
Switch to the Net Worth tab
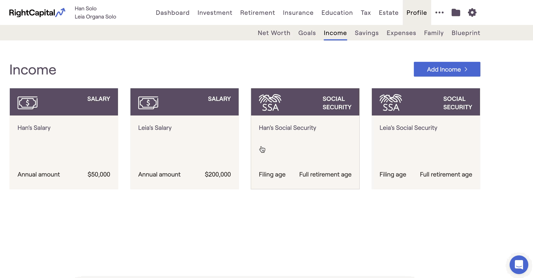(274, 33)
